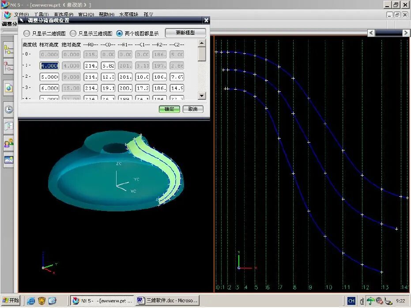This screenshot has width=411, height=308.
Task: Edit row 2 R1 field 201.
Action: pos(125,77)
